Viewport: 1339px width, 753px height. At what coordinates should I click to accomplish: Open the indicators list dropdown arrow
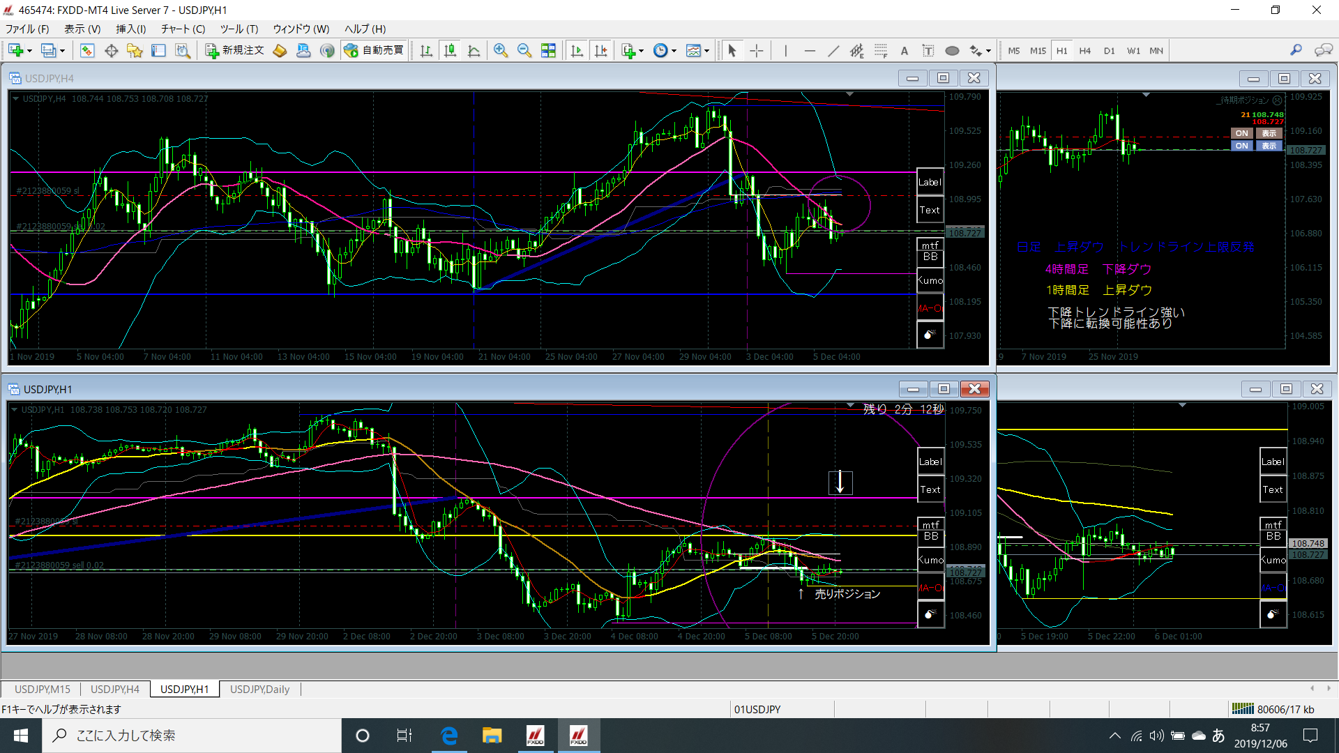641,51
